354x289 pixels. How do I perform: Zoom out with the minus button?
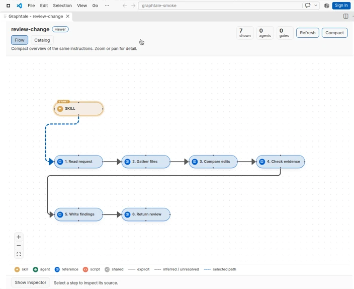[x=19, y=245]
